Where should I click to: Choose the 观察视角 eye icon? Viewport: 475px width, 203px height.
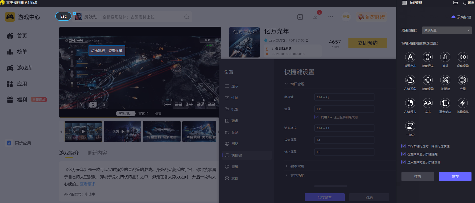[x=462, y=57]
